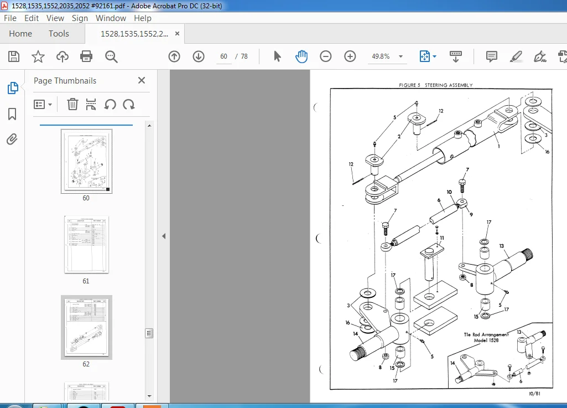Open the Sign document pen tool
The width and height of the screenshot is (567, 408).
tap(540, 56)
